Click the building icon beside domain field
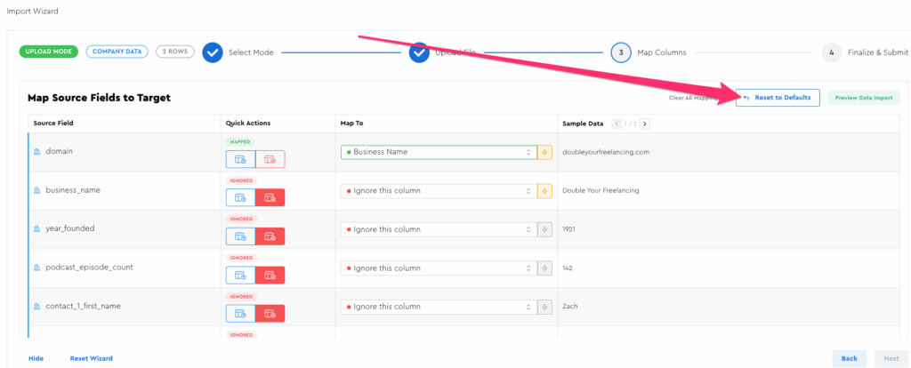Image resolution: width=911 pixels, height=368 pixels. click(x=37, y=152)
